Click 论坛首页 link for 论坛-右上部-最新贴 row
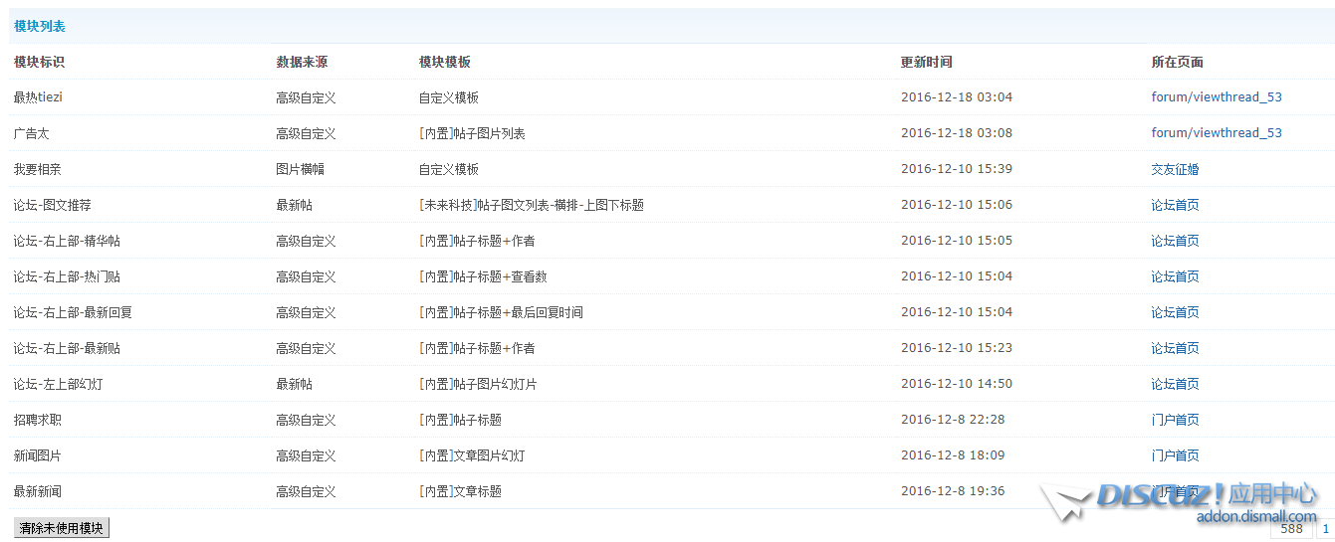1335x542 pixels. tap(1175, 348)
